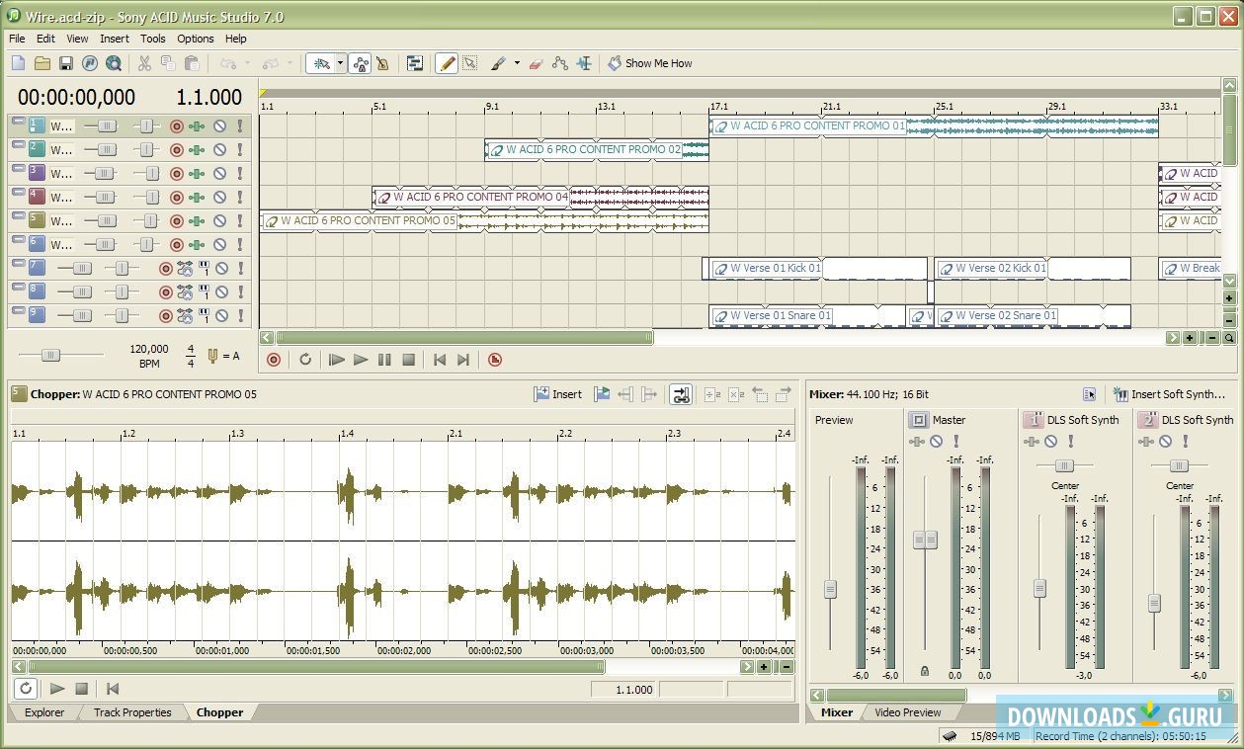
Task: Open track 2 FX button
Action: tap(198, 149)
